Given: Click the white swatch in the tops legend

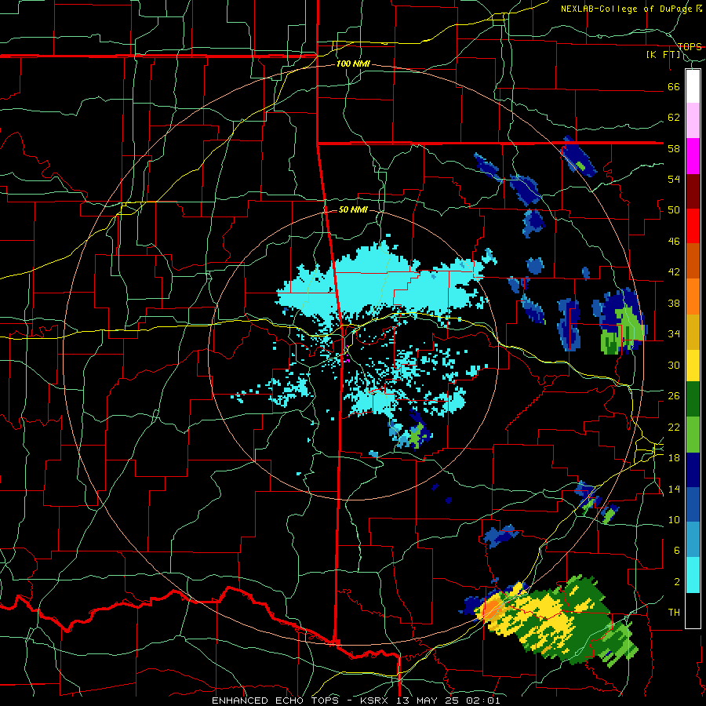Looking at the screenshot, I should pyautogui.click(x=693, y=86).
